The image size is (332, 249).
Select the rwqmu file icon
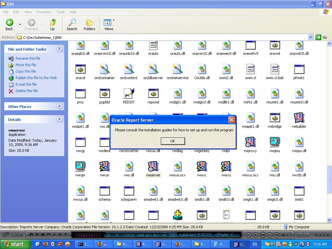275,143
